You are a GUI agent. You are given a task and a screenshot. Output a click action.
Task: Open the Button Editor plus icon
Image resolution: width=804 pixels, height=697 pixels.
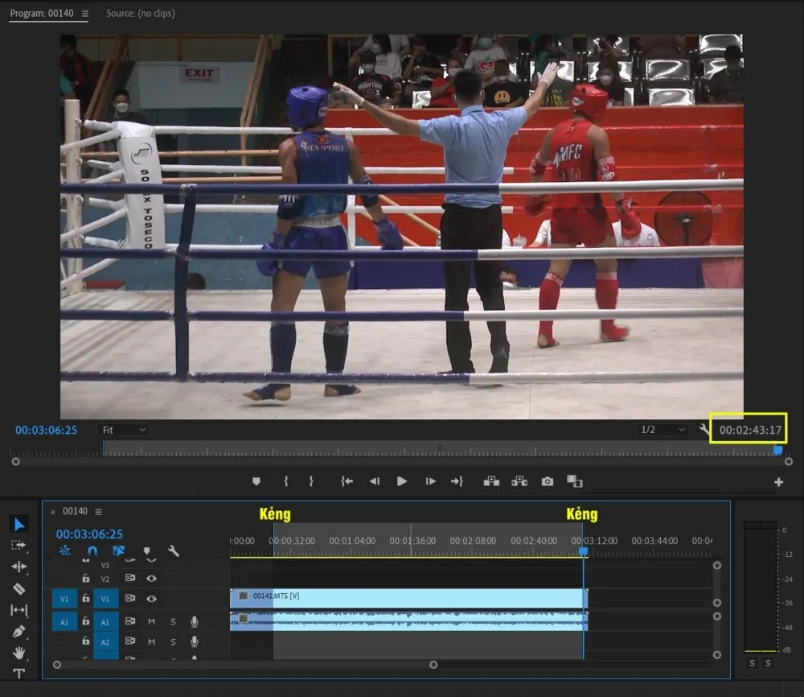(778, 482)
